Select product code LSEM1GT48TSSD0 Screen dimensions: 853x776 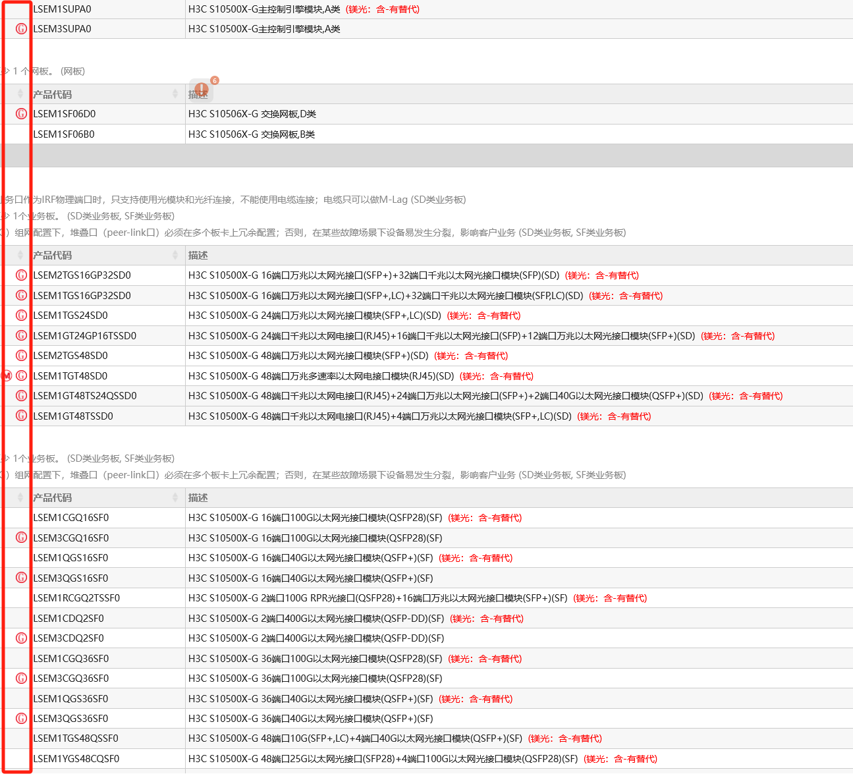click(x=73, y=416)
